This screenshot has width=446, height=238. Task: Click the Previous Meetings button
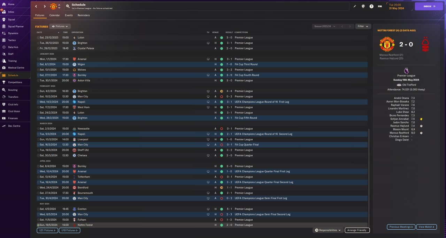(x=401, y=227)
